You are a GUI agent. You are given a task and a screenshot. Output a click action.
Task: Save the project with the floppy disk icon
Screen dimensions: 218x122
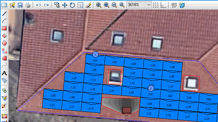[x=20, y=5]
